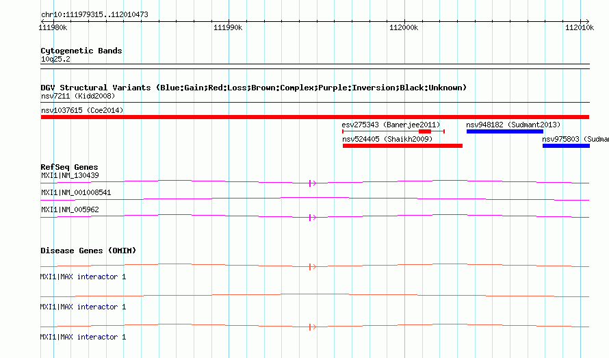This screenshot has width=609, height=358.
Task: Click the purple nsv7211 inversion line
Action: (x=315, y=102)
